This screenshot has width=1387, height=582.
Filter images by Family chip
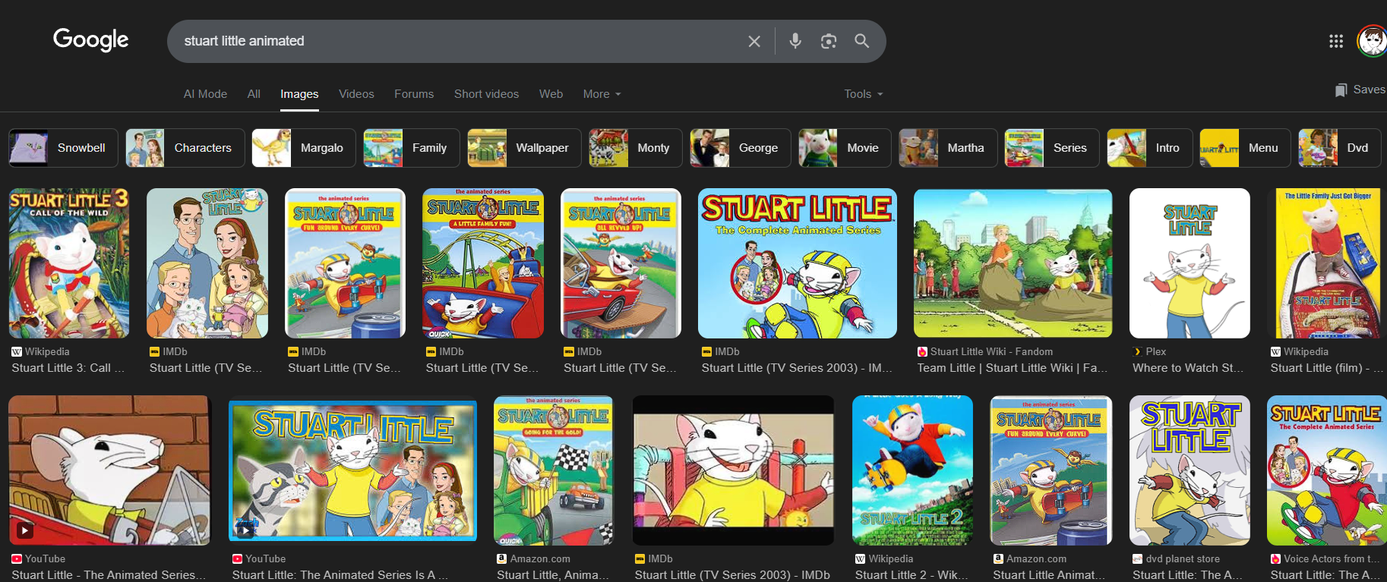click(x=412, y=148)
